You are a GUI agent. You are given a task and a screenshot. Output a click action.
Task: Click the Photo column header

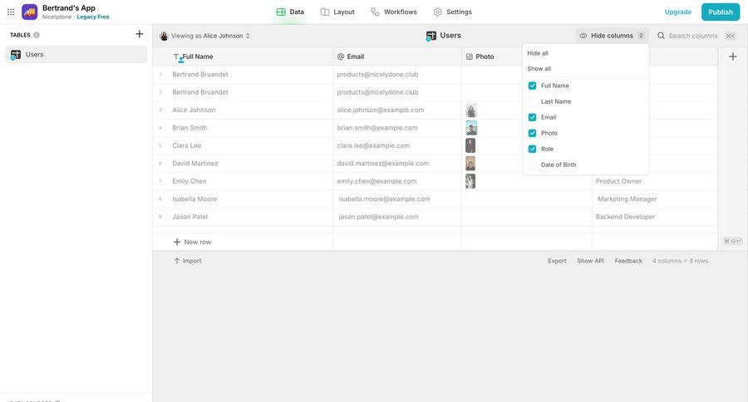click(x=492, y=56)
